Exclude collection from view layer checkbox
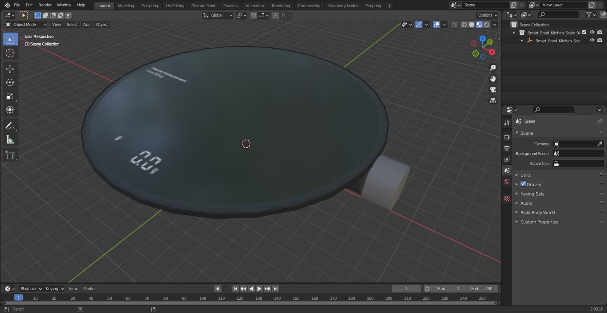This screenshot has height=313, width=607. [x=584, y=32]
